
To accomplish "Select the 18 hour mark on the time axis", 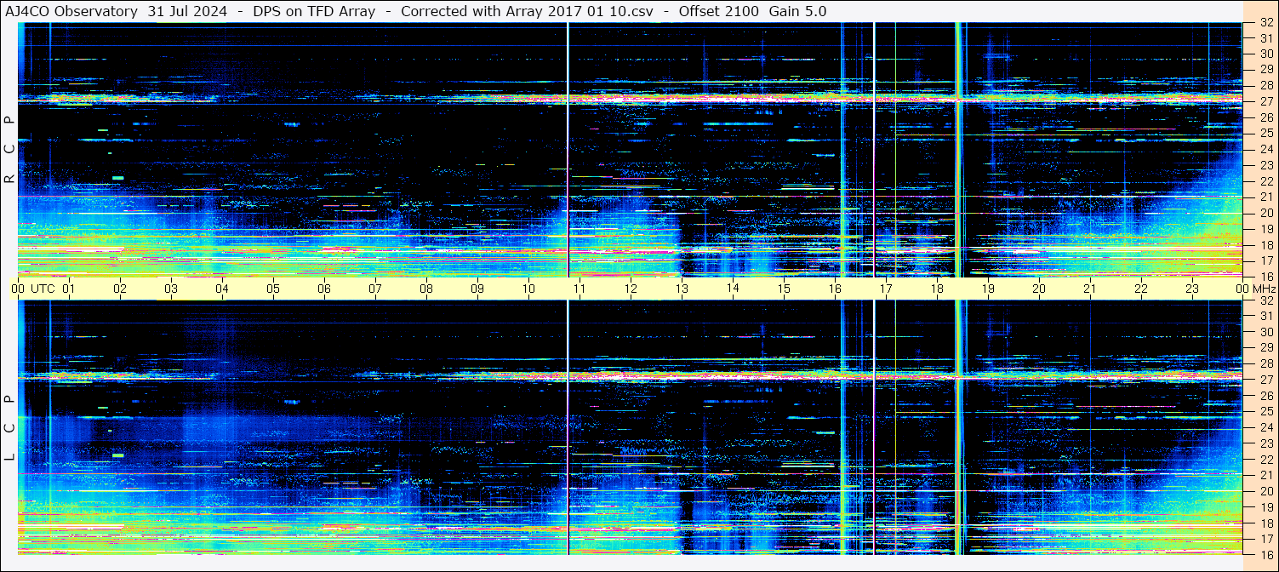I will point(937,289).
